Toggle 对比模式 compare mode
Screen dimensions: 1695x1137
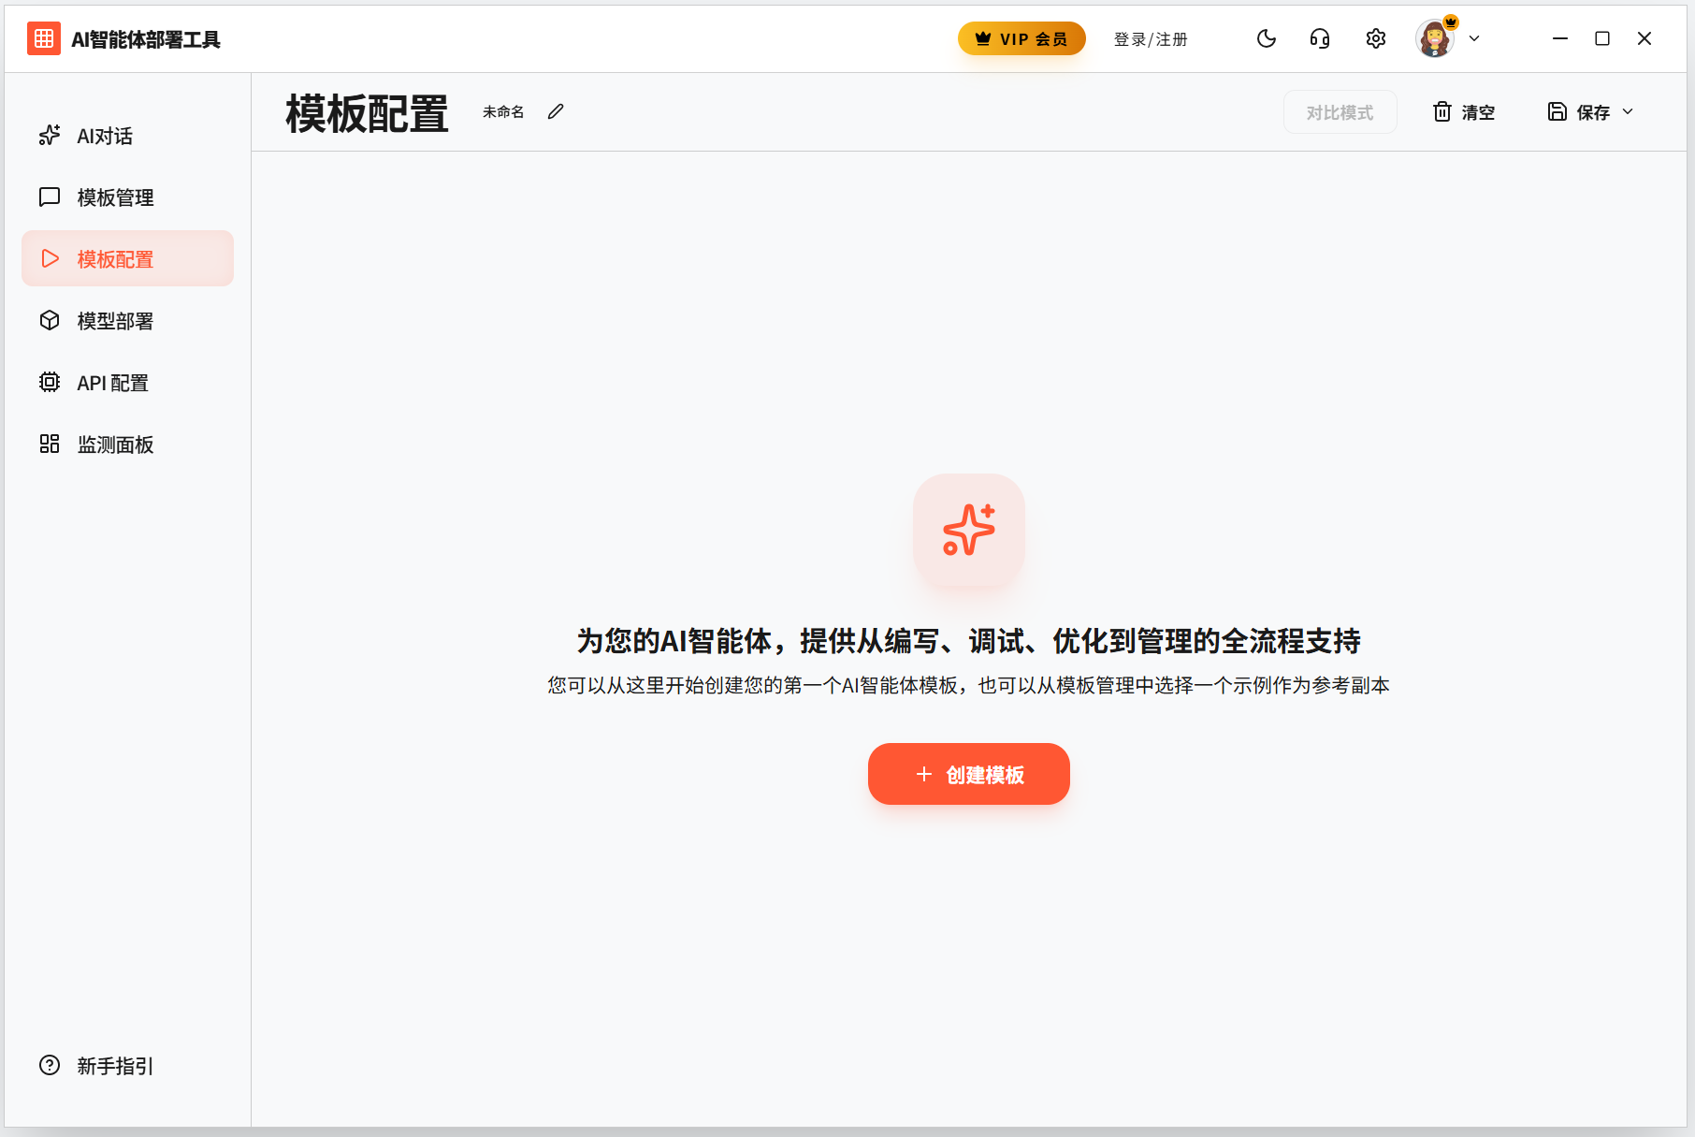1340,112
